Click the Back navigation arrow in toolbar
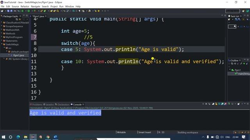 tap(99, 11)
